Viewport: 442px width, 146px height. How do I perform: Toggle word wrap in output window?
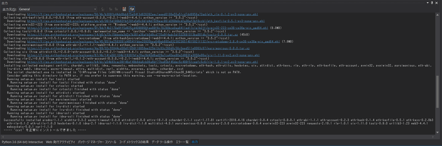point(132,9)
